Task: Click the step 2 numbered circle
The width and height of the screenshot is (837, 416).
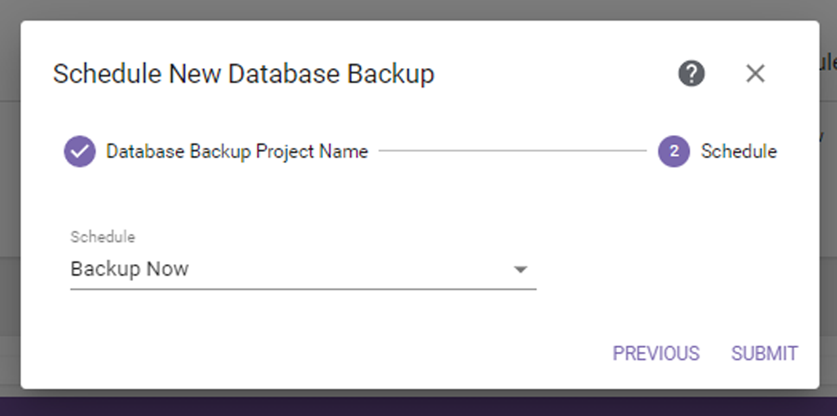Action: click(x=674, y=151)
